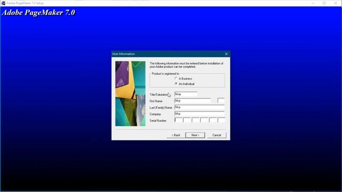Click the fourth Serial Number box

[x=204, y=120]
